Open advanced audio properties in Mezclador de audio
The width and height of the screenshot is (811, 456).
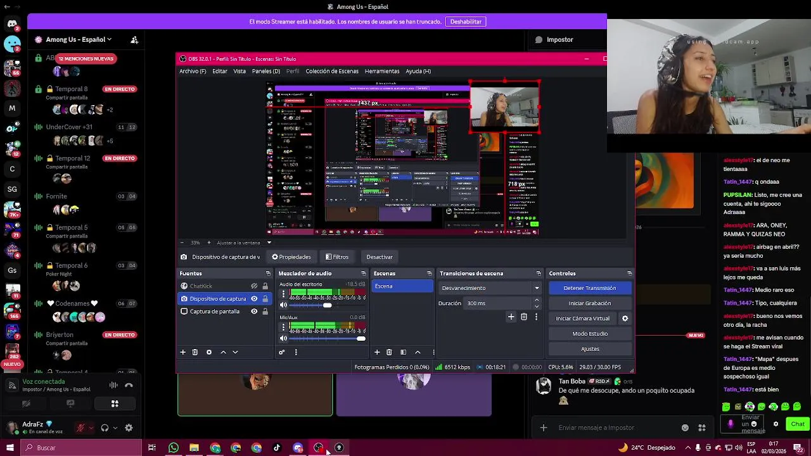282,352
